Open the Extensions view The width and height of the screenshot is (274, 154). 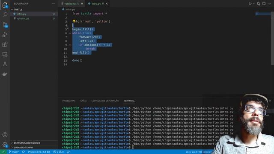click(x=5, y=44)
